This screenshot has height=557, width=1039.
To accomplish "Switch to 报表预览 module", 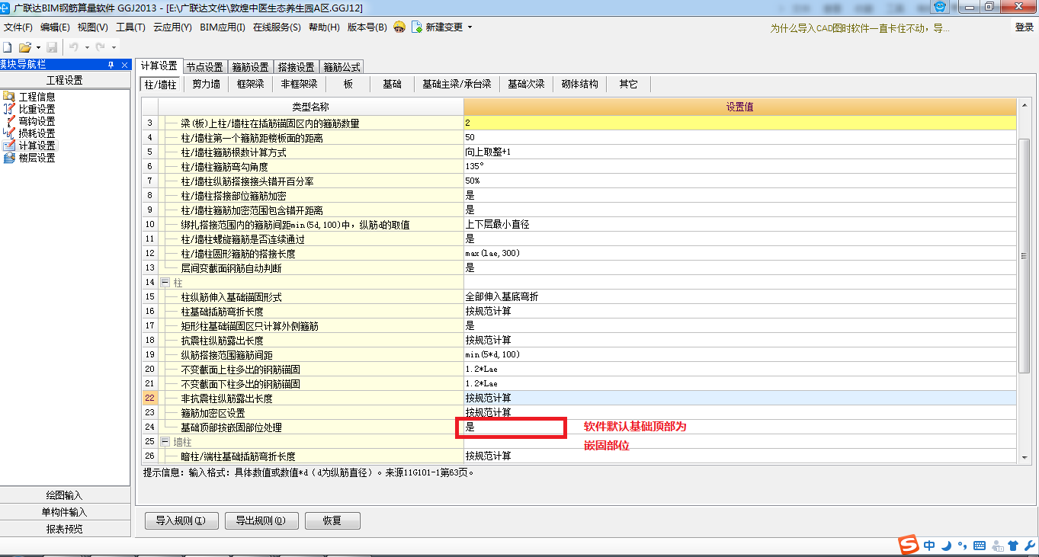I will pyautogui.click(x=65, y=529).
